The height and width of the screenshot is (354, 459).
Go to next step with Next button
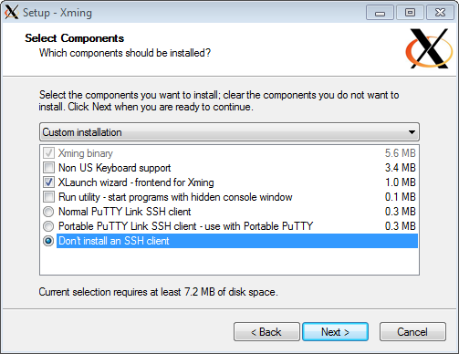(x=335, y=332)
